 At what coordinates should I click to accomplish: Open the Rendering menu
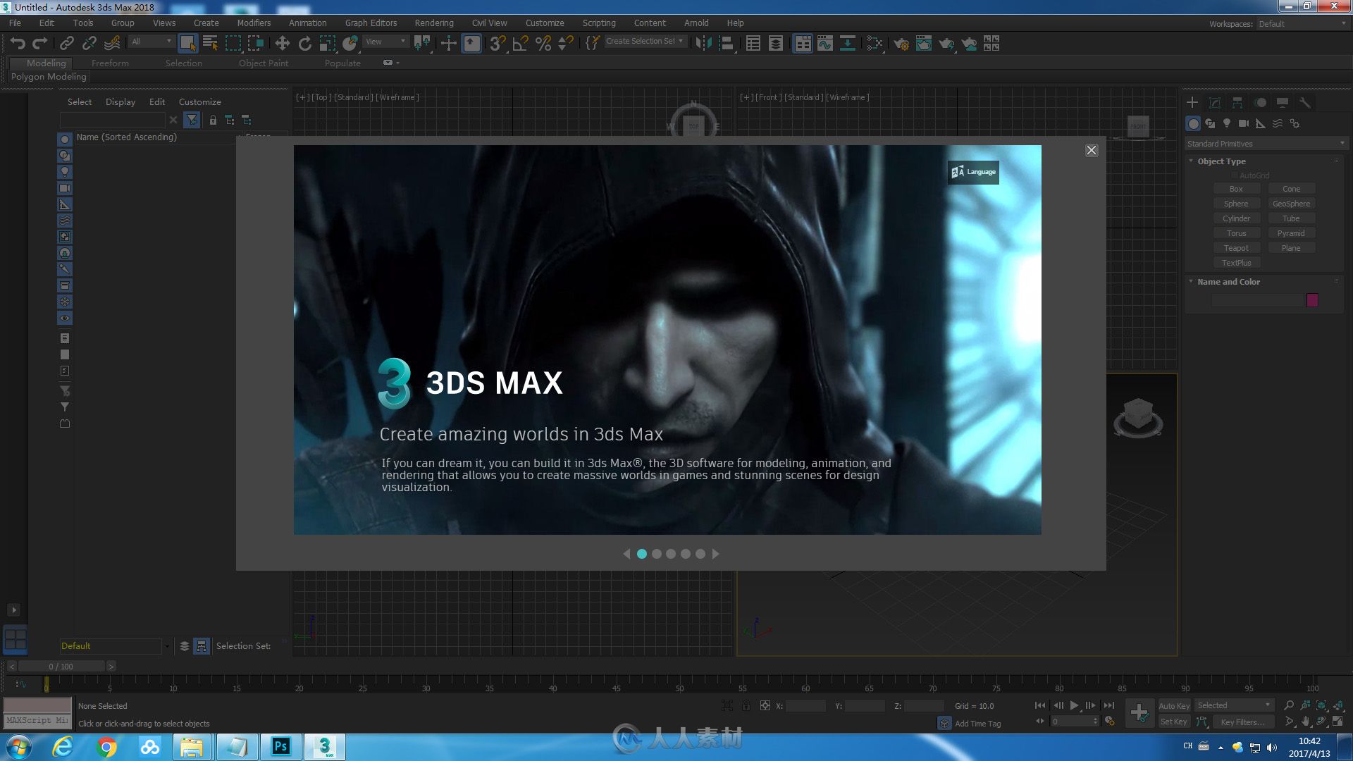pyautogui.click(x=434, y=23)
